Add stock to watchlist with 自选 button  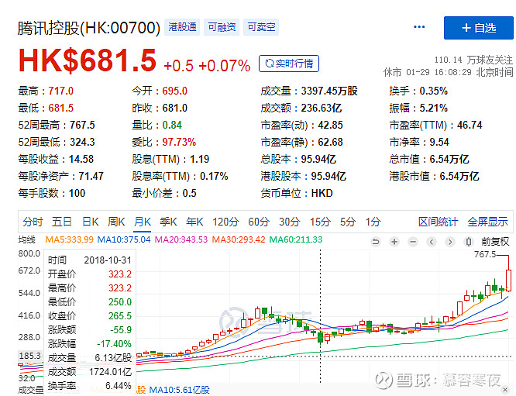click(479, 28)
